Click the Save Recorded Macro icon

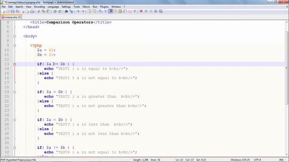(161, 11)
